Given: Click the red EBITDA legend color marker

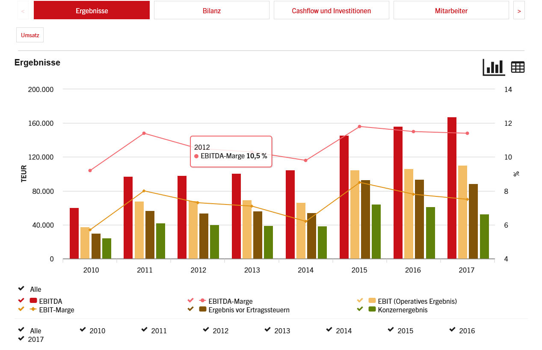Looking at the screenshot, I should pos(33,300).
